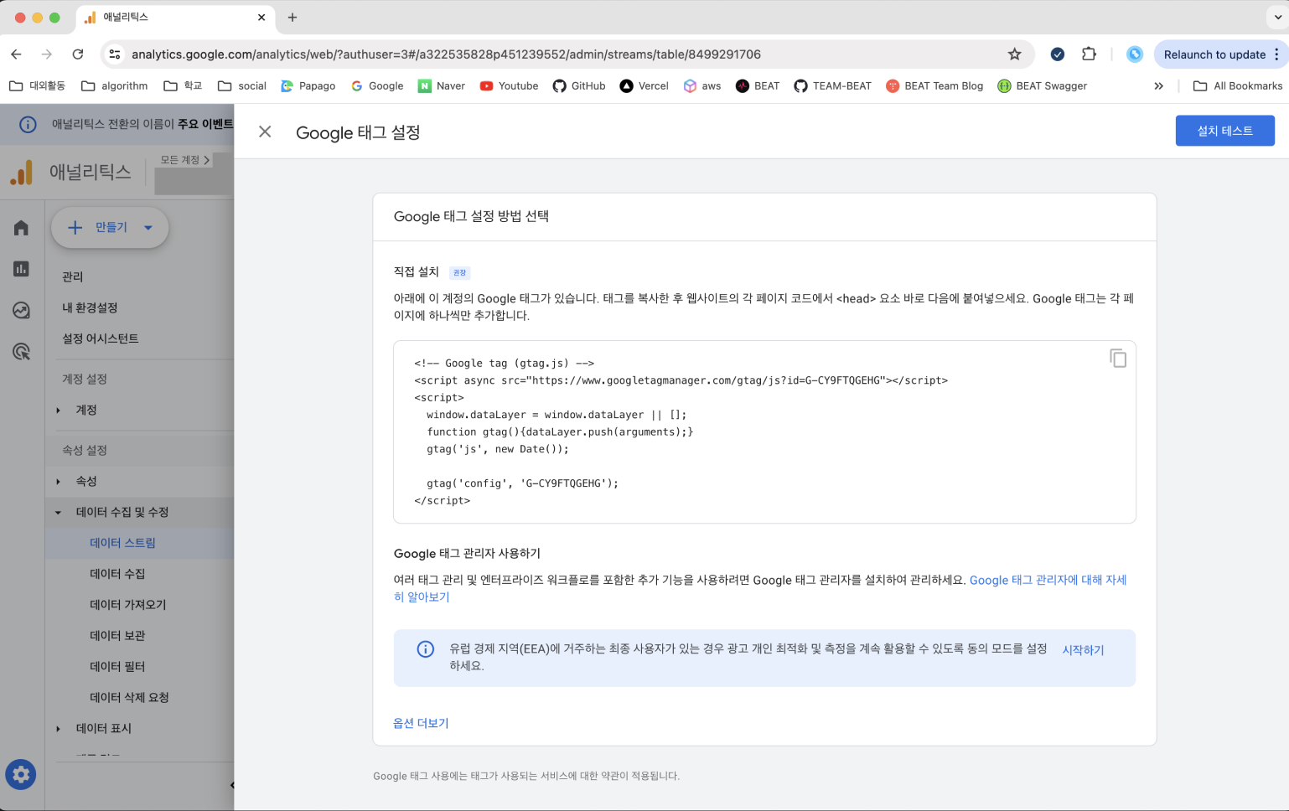Image resolution: width=1289 pixels, height=811 pixels.
Task: Click the blue checkmark extension icon
Action: [x=1058, y=54]
